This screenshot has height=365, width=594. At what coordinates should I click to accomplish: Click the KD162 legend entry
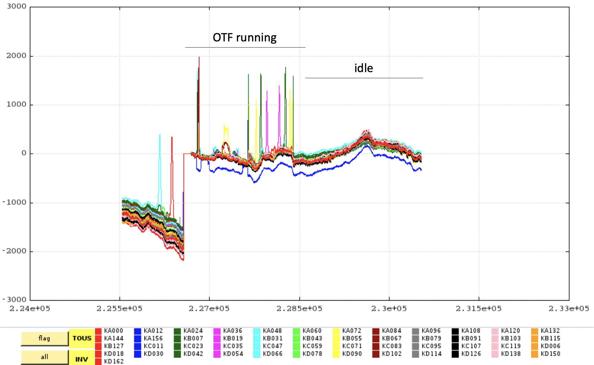click(x=114, y=362)
